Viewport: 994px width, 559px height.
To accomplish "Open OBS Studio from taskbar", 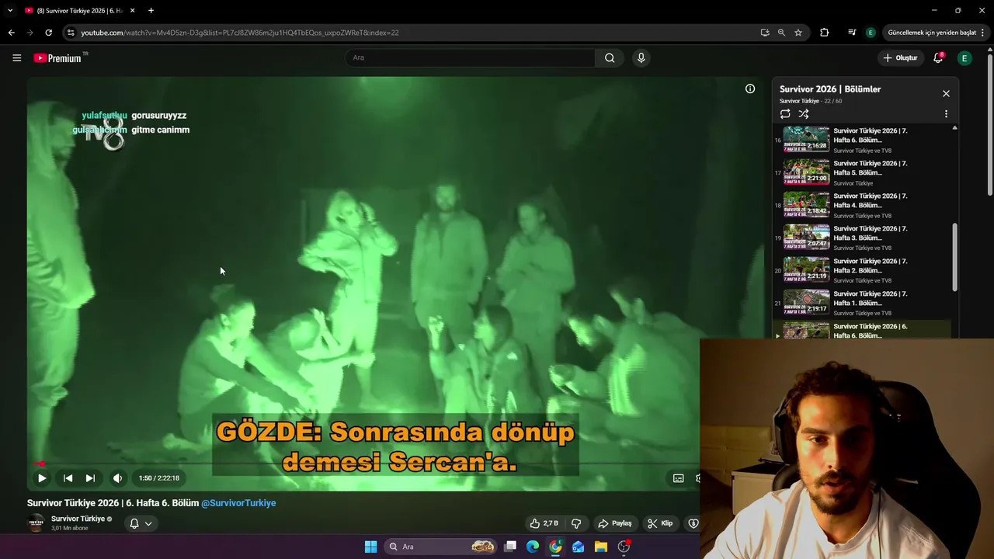I will tap(624, 547).
